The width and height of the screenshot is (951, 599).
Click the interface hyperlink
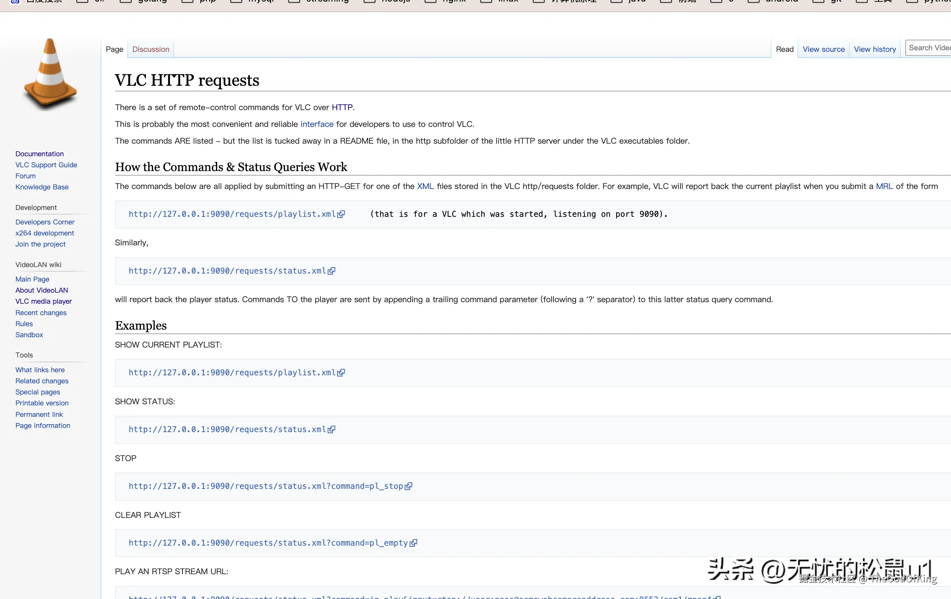tap(316, 124)
